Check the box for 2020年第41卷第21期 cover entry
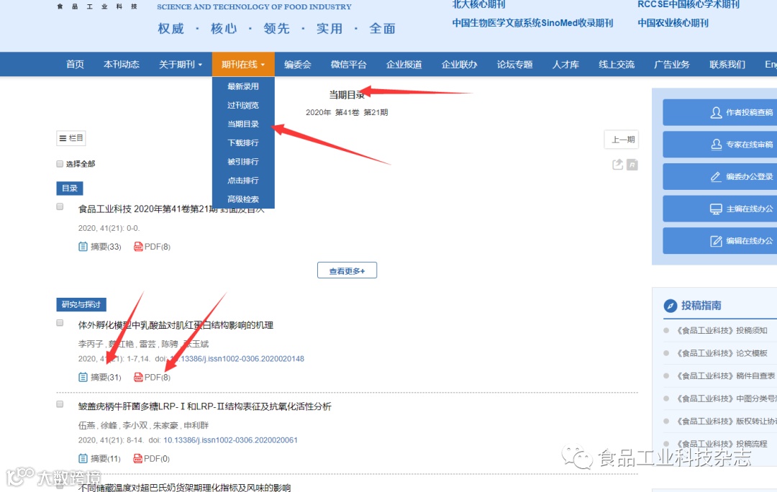This screenshot has height=492, width=777. tap(60, 206)
